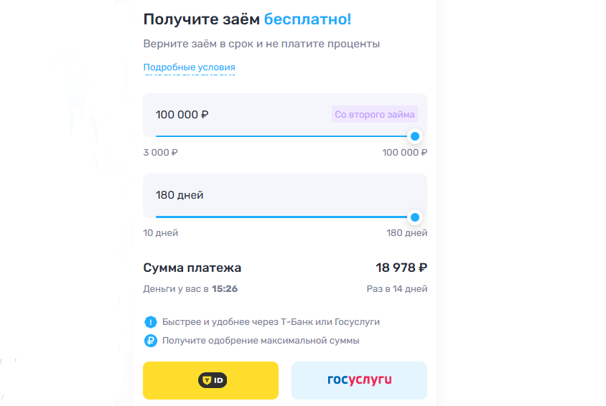Click the middle of the amount slider track
The width and height of the screenshot is (606, 406).
point(285,136)
